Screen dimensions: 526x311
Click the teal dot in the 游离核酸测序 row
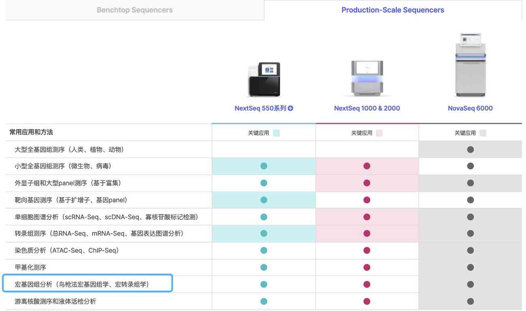[x=264, y=301]
